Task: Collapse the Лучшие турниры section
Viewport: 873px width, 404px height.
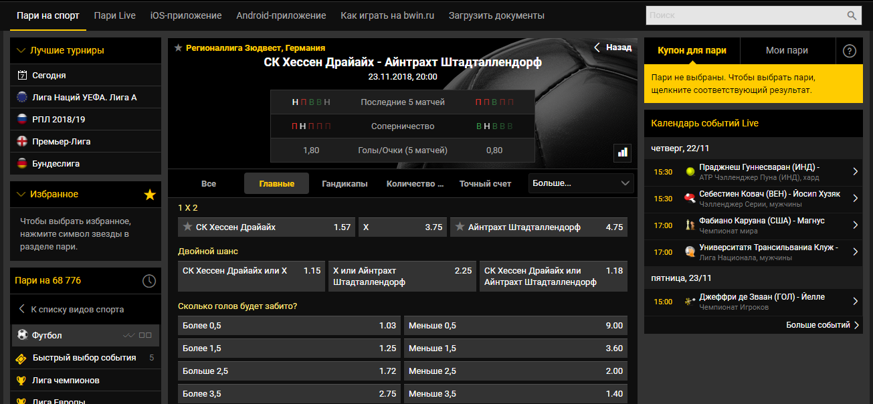Action: click(21, 50)
